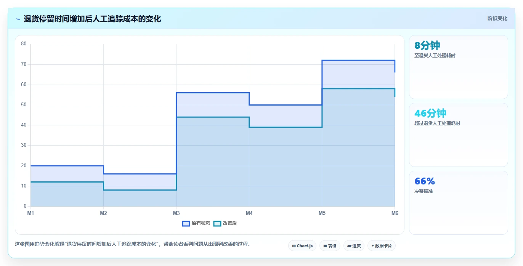523x266 pixels.
Task: Click the 决策标准 label
Action: click(424, 191)
